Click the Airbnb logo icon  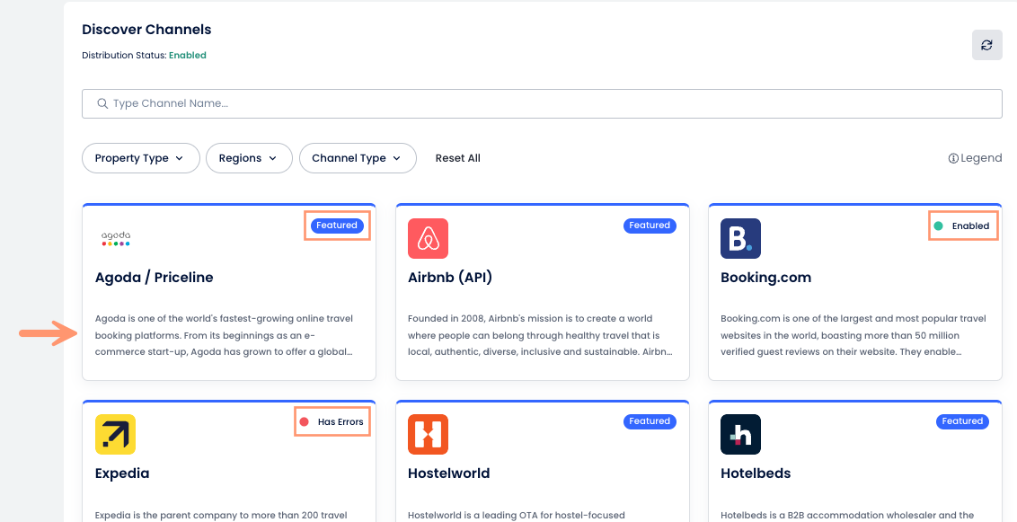428,239
